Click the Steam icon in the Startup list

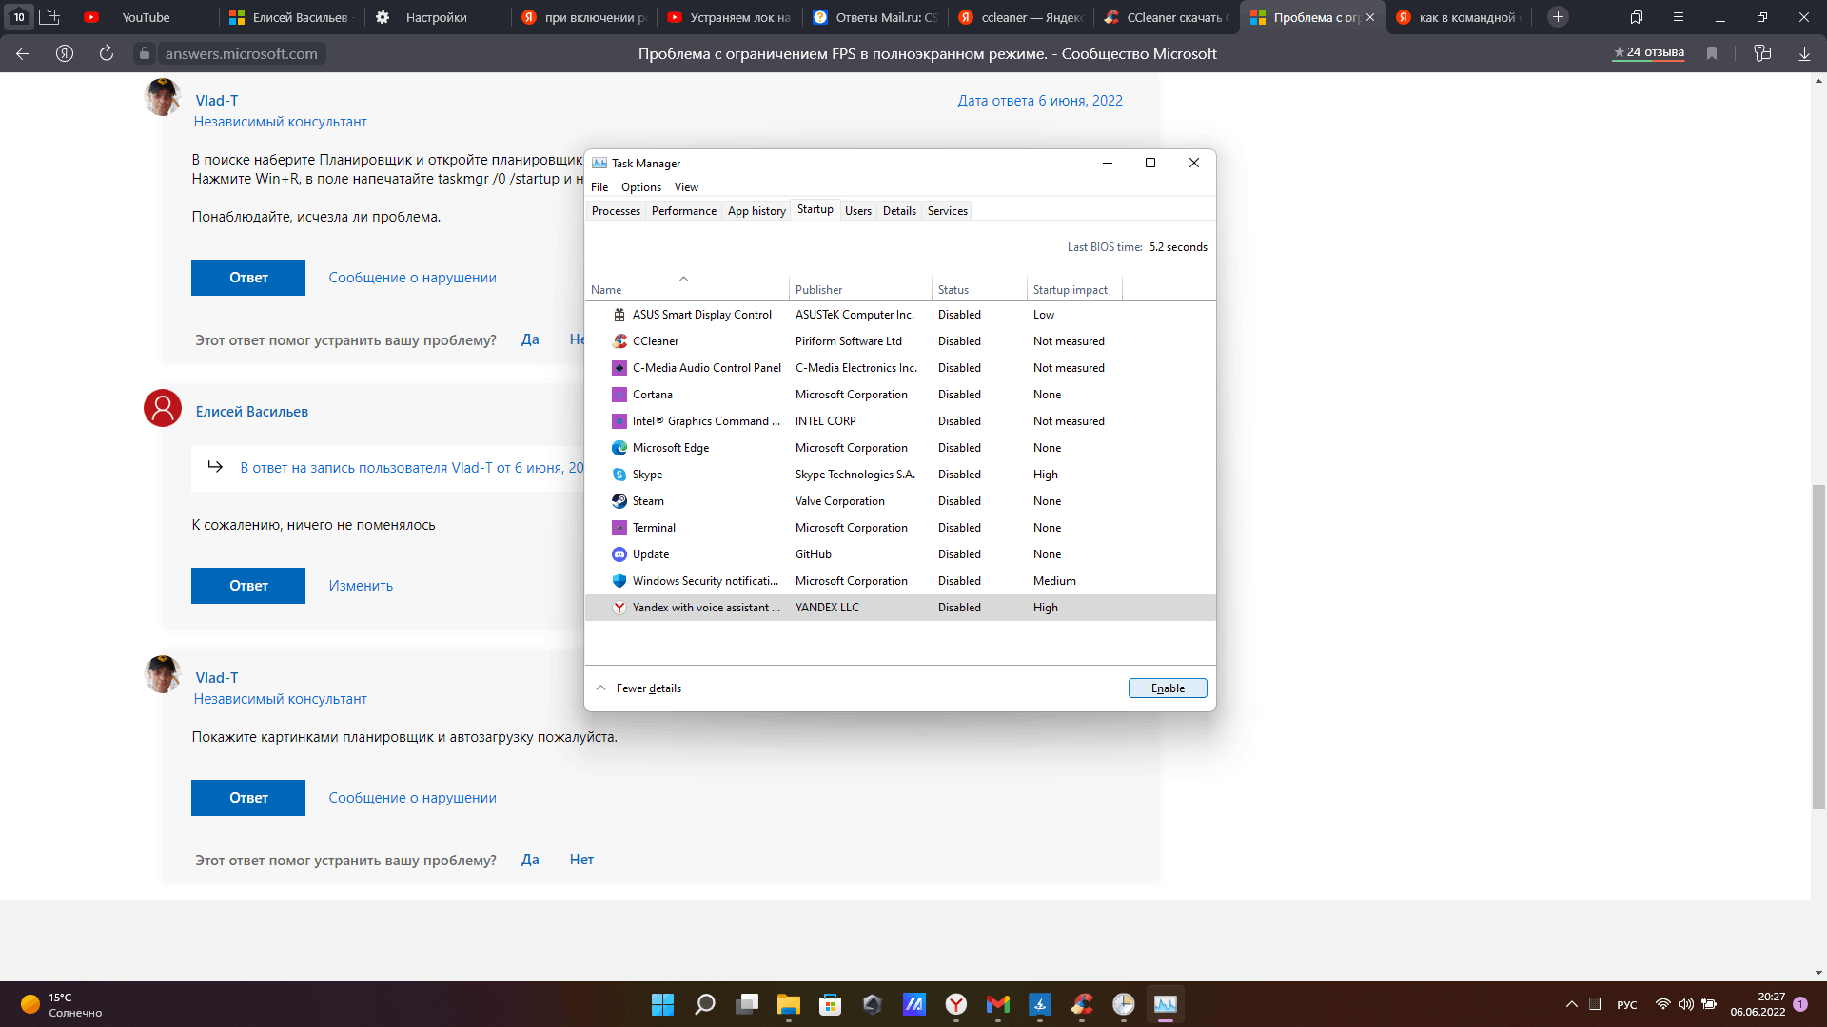(x=619, y=501)
